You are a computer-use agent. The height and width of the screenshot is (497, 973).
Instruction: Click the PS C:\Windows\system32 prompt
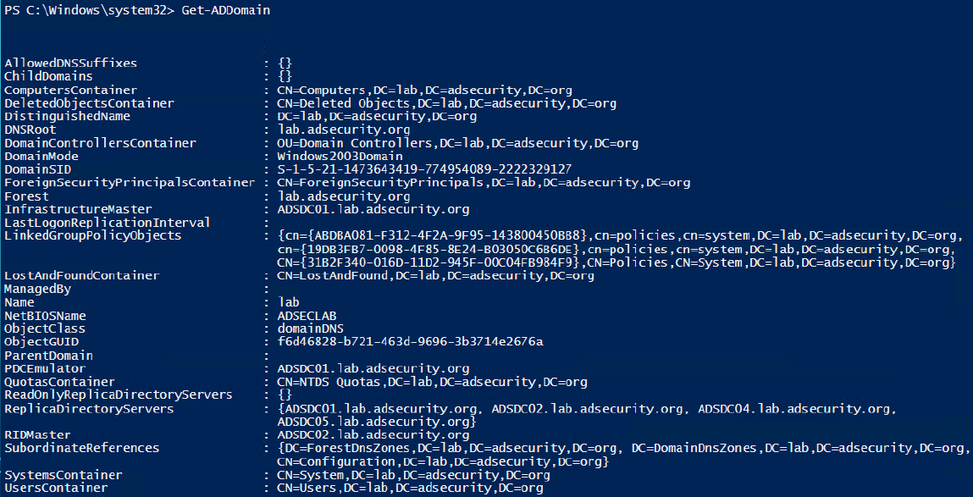[x=85, y=10]
